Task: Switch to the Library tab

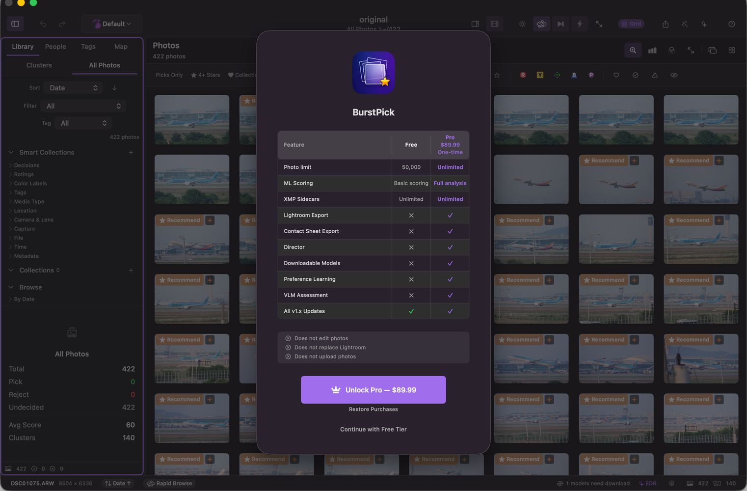Action: click(23, 47)
